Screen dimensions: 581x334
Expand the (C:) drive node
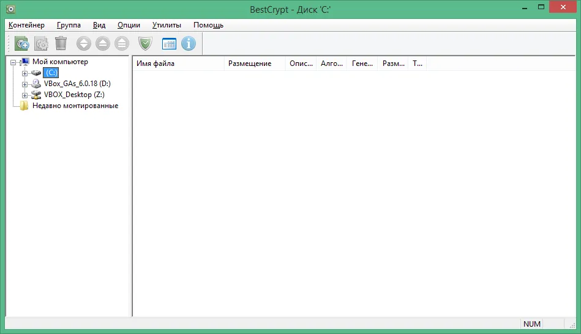point(25,73)
